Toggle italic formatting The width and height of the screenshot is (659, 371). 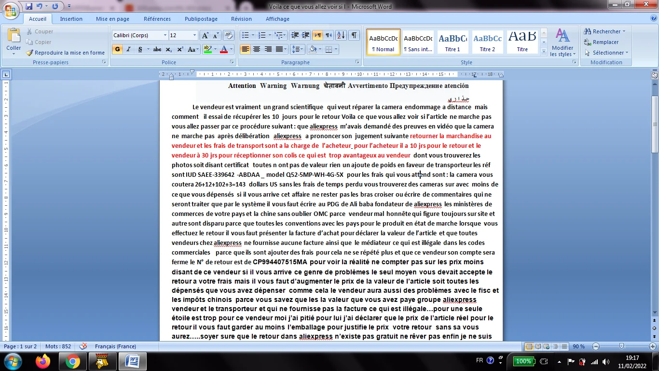pos(128,49)
